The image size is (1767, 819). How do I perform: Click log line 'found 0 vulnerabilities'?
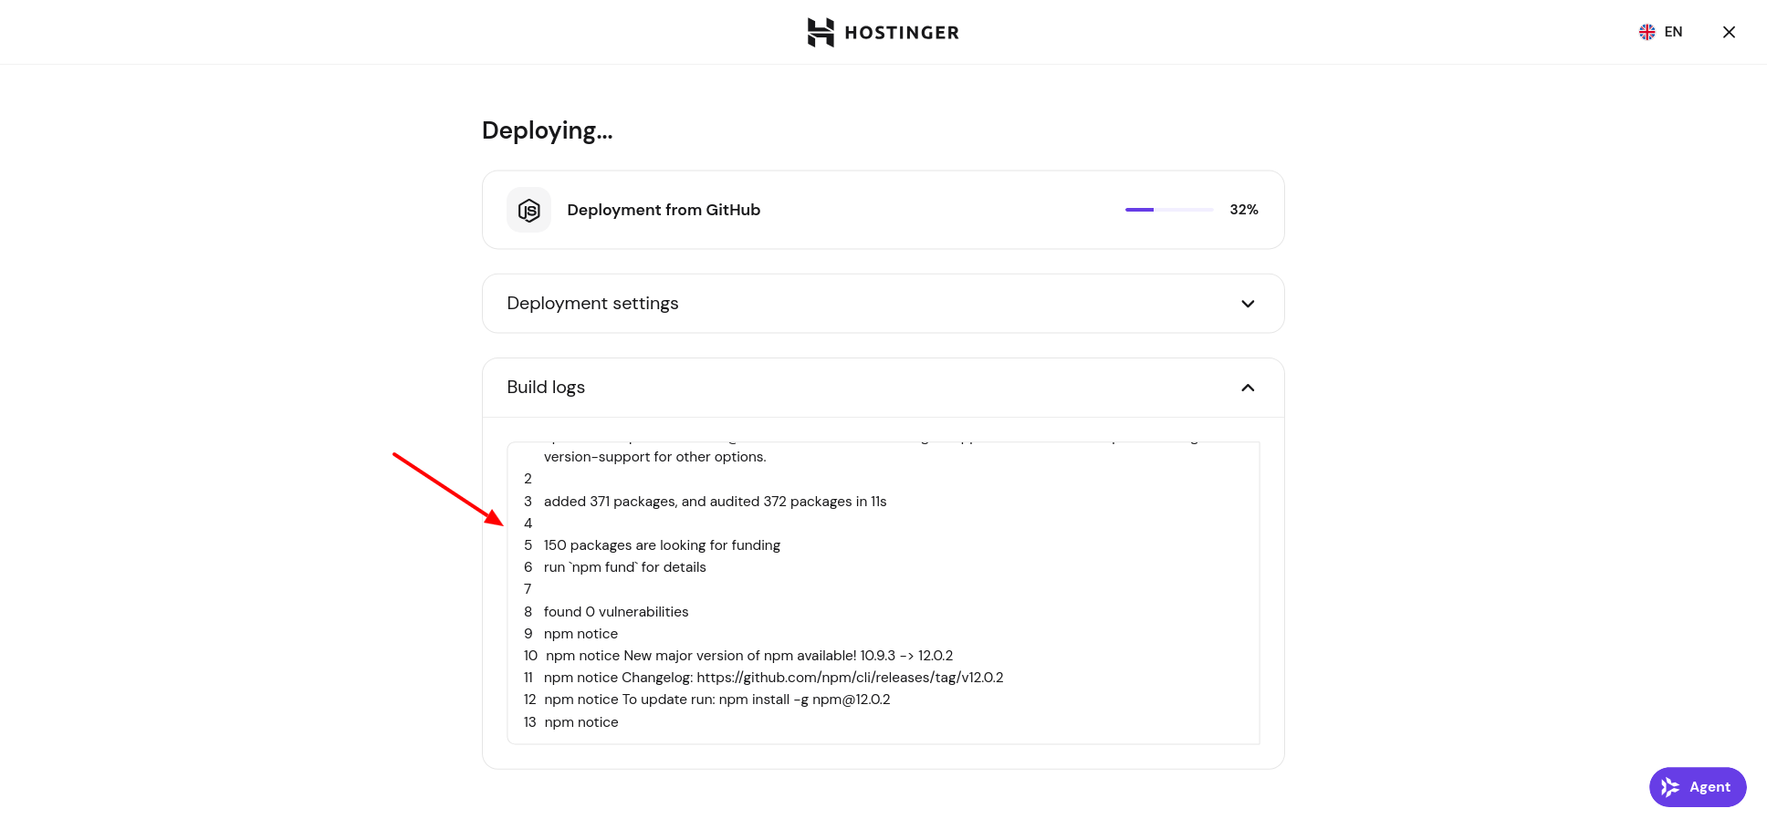(x=616, y=612)
